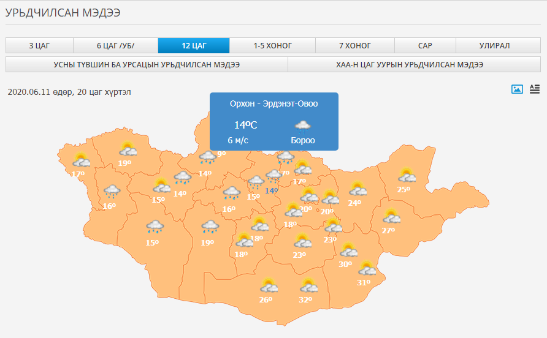Switch to 1-5 ХОНОГ forecast tab
This screenshot has height=338, width=547.
(x=272, y=46)
